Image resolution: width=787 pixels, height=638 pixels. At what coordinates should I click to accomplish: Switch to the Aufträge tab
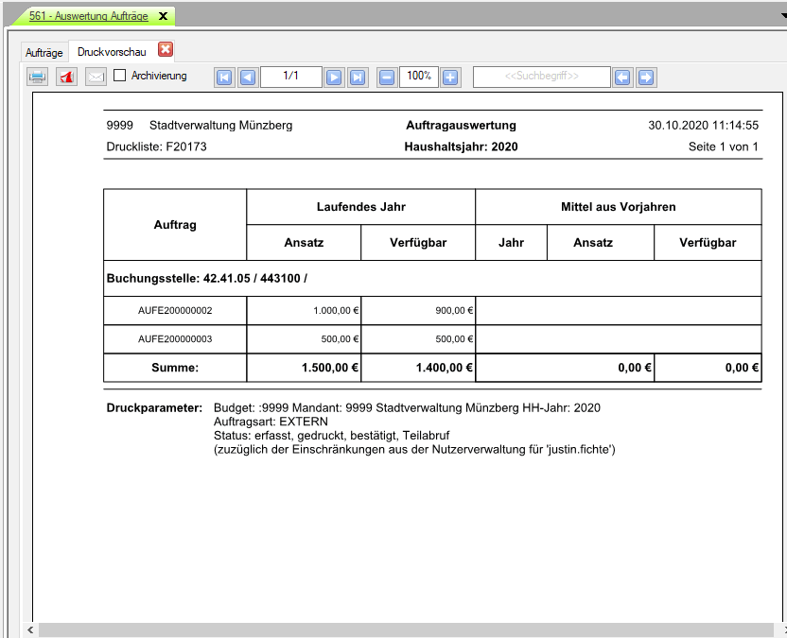44,51
